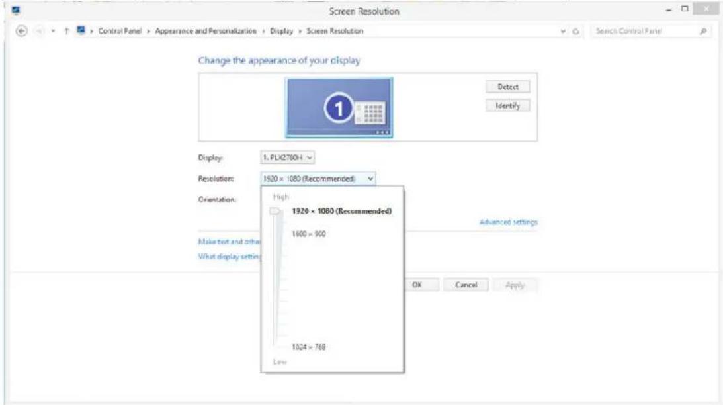723x405 pixels.
Task: Open the Display dropdown PLX2780H
Action: point(287,157)
